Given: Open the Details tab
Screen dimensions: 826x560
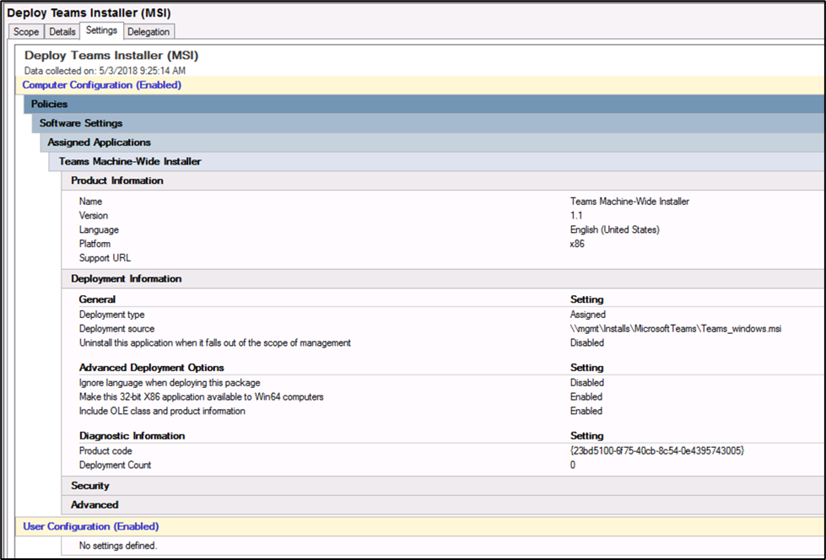Looking at the screenshot, I should pyautogui.click(x=62, y=31).
